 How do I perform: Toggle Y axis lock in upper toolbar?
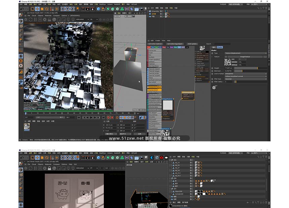click(x=68, y=9)
